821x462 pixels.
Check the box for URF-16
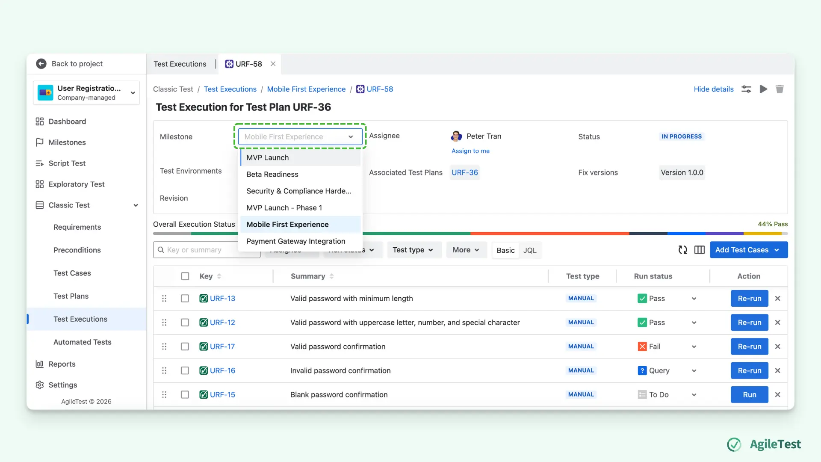(185, 370)
